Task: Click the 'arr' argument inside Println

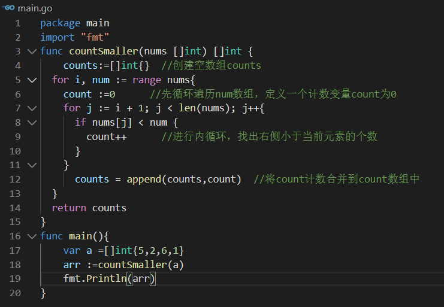Action: (141, 279)
